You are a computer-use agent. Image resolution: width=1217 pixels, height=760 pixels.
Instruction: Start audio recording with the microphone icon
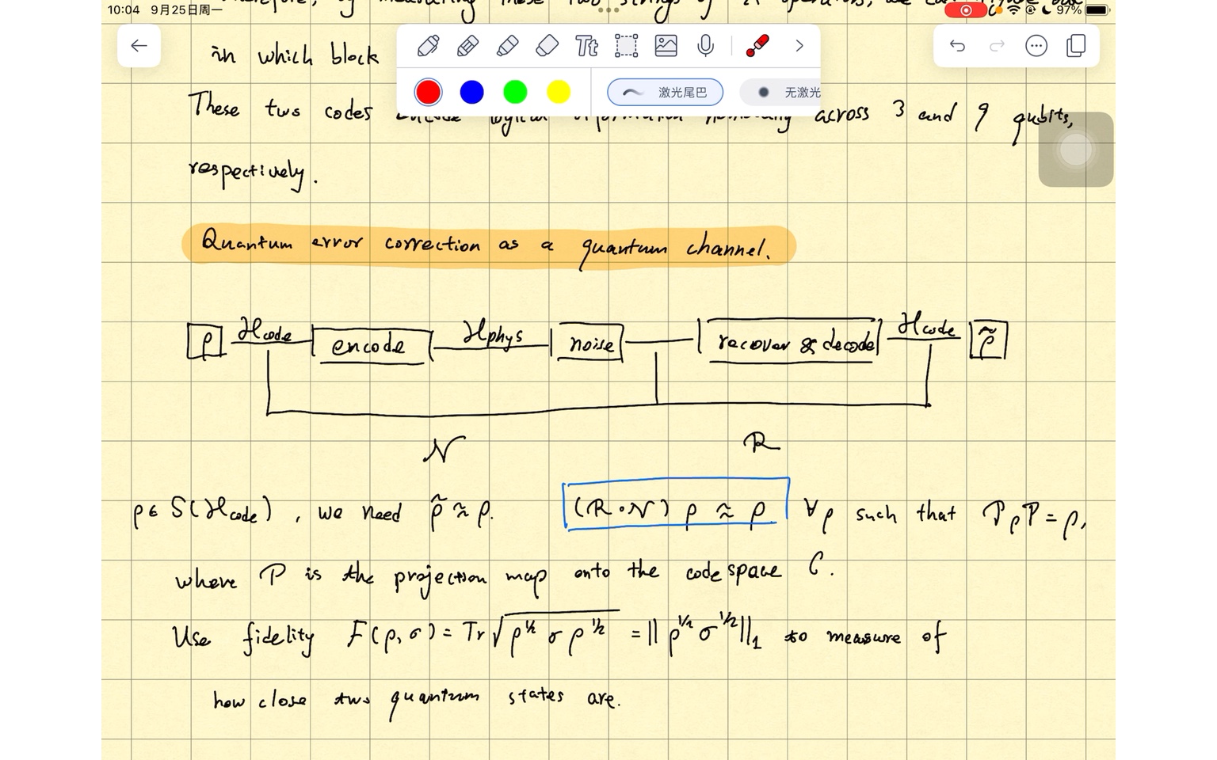pos(705,46)
